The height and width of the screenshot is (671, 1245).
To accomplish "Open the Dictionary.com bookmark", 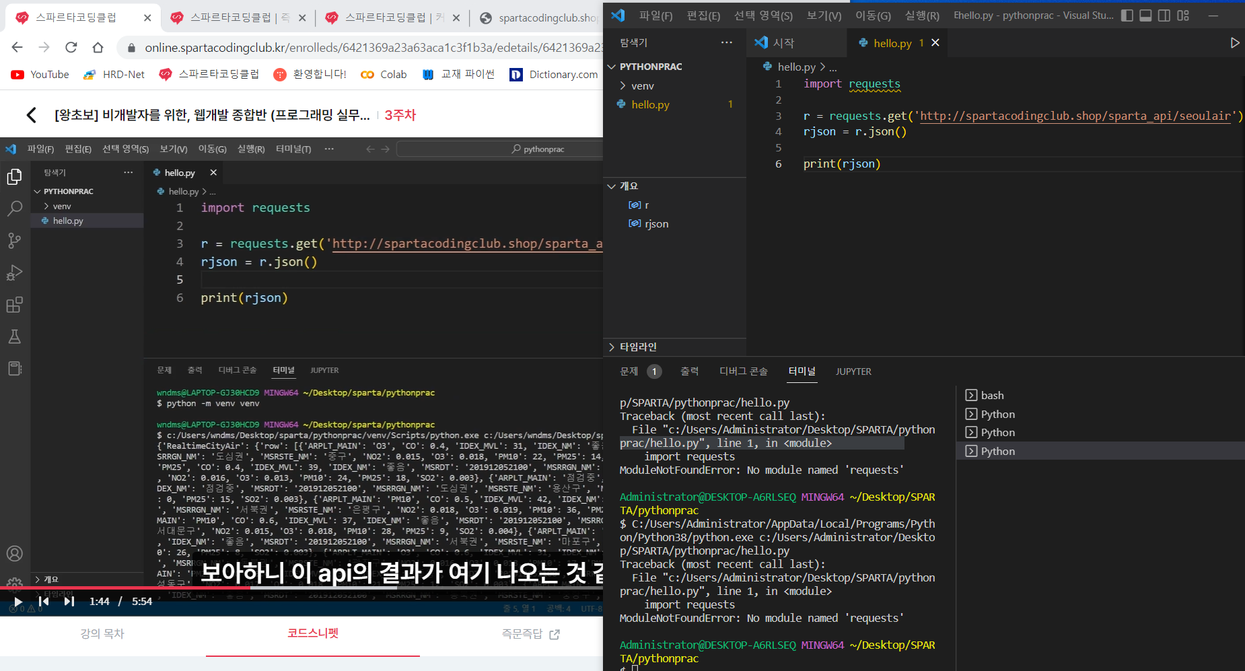I will [554, 75].
